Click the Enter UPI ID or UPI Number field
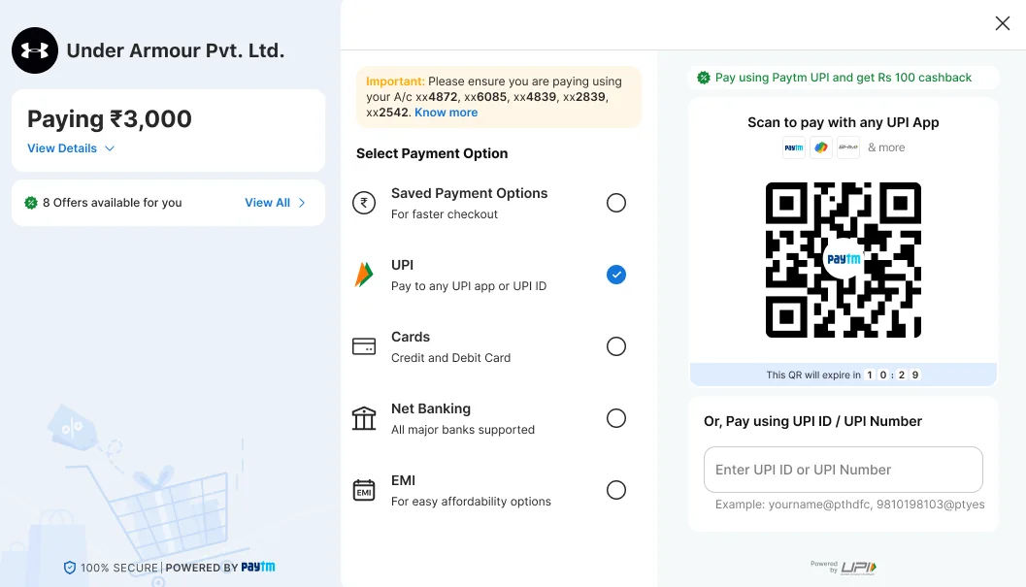The image size is (1026, 587). (843, 470)
